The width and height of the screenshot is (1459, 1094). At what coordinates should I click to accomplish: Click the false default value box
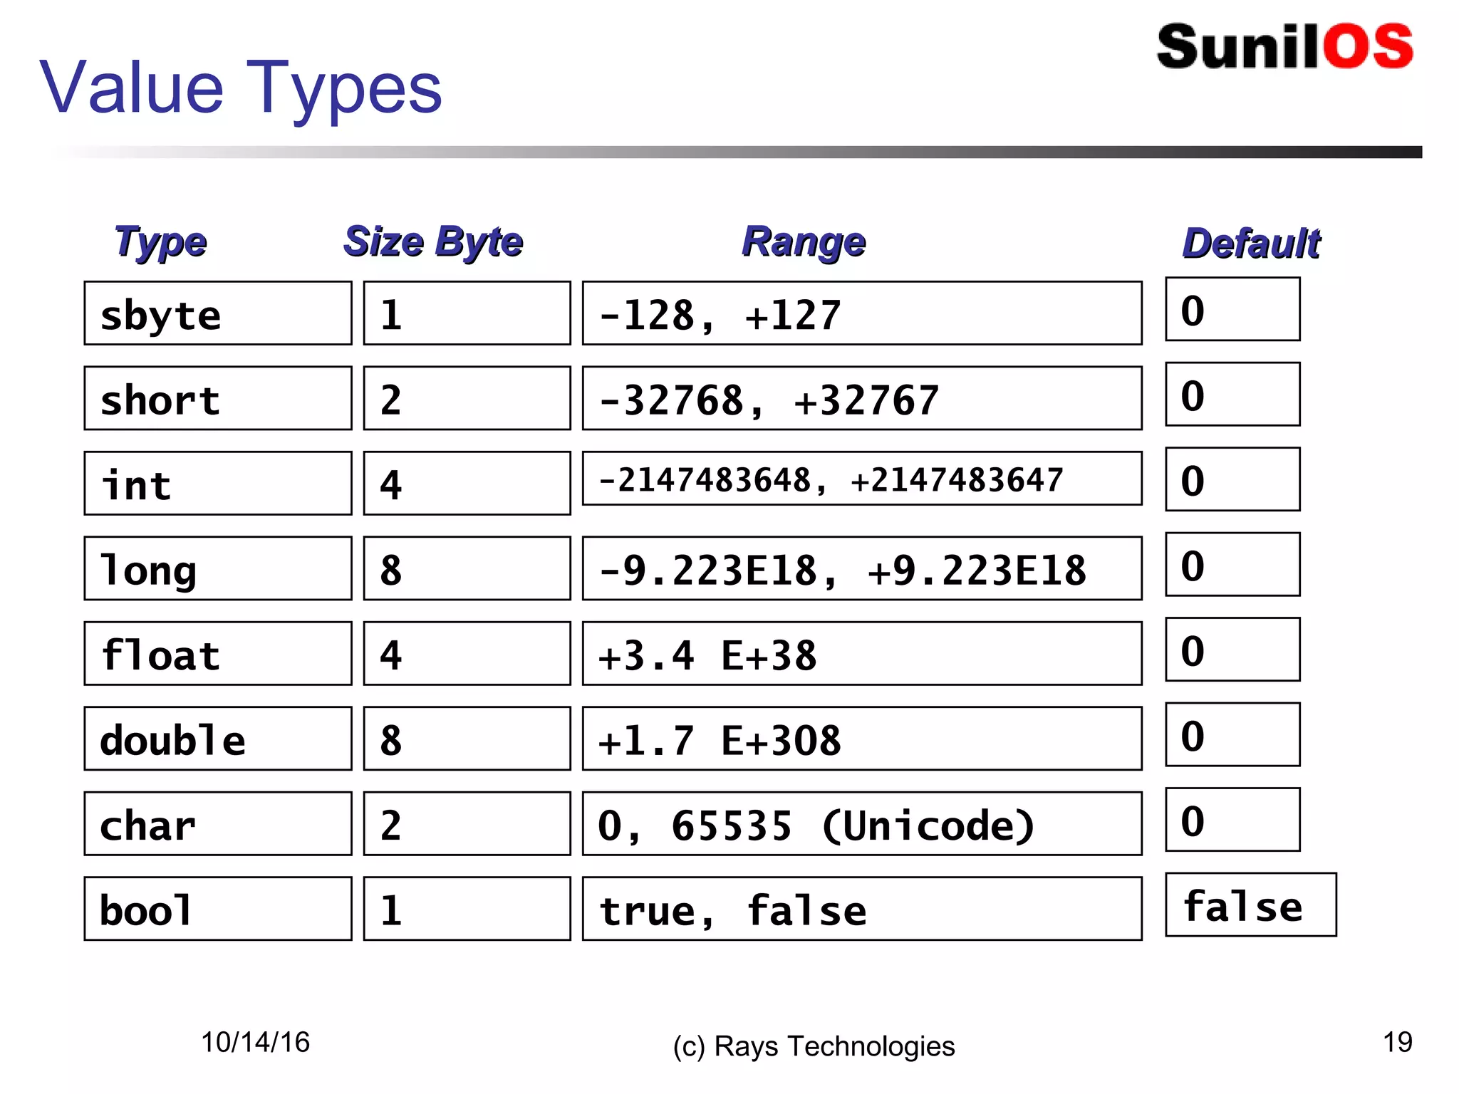click(x=1250, y=905)
